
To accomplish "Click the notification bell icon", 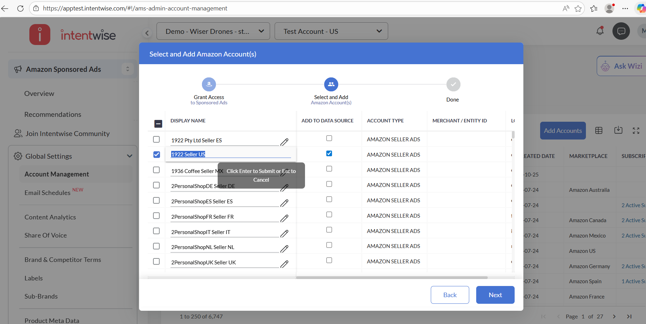I will pos(600,31).
